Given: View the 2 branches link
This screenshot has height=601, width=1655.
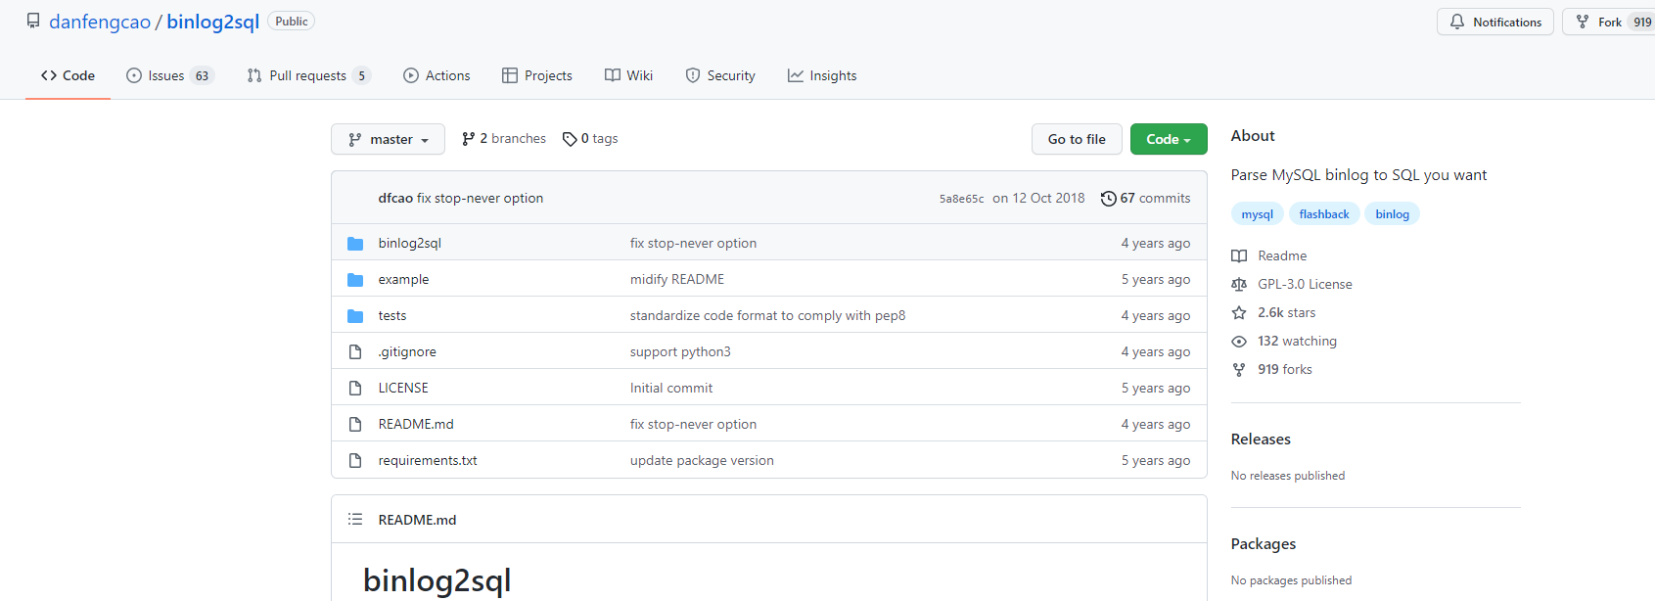Looking at the screenshot, I should [x=504, y=139].
